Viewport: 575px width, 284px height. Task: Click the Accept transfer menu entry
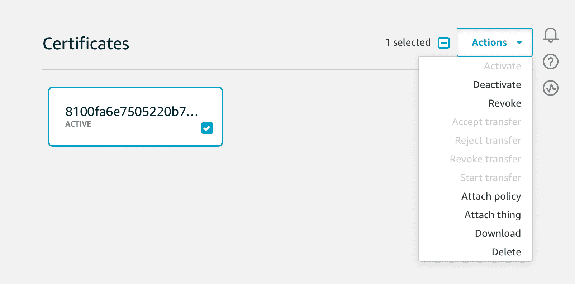[486, 122]
